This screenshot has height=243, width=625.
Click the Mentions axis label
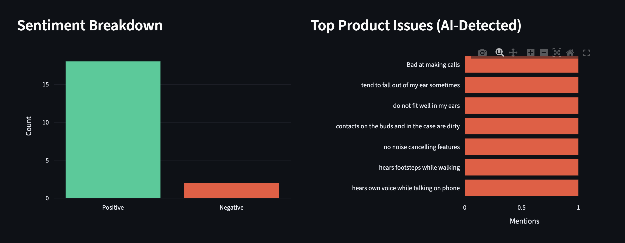click(524, 221)
